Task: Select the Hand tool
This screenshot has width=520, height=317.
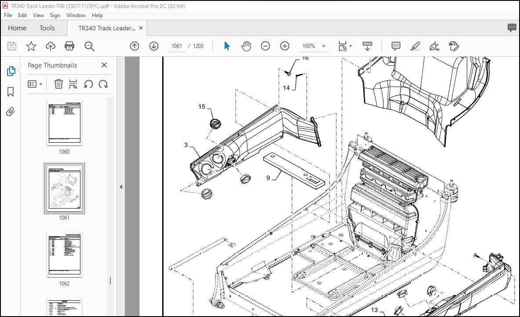Action: point(246,46)
